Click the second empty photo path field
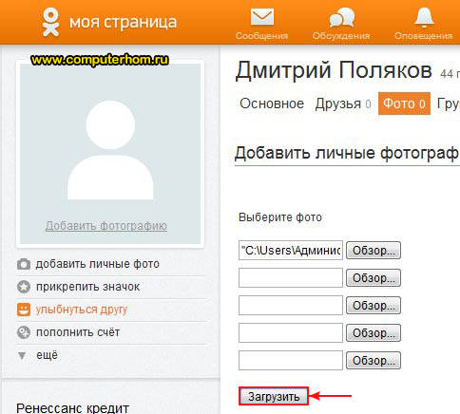Viewport: 460px width, 414px height. 291,305
